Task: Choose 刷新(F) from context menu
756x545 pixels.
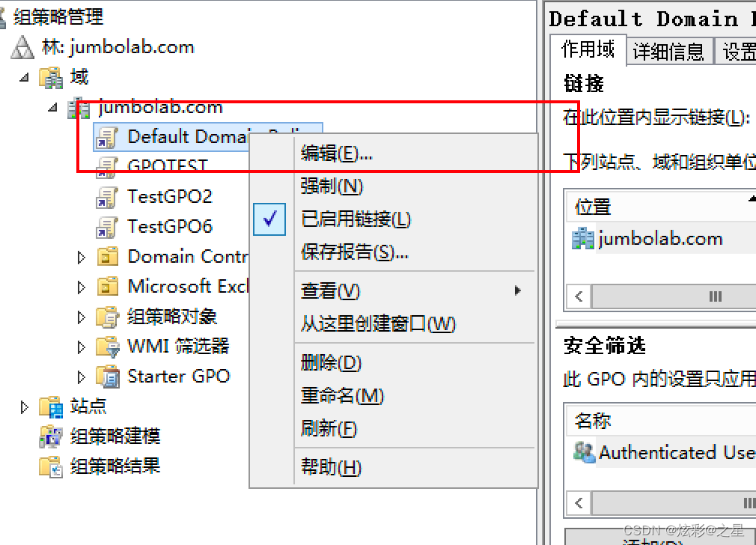Action: tap(394, 428)
